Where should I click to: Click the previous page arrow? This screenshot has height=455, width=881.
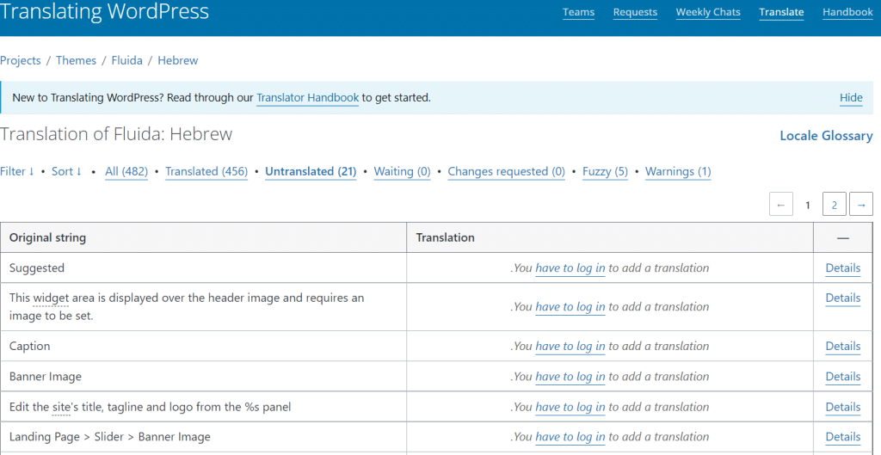click(781, 205)
